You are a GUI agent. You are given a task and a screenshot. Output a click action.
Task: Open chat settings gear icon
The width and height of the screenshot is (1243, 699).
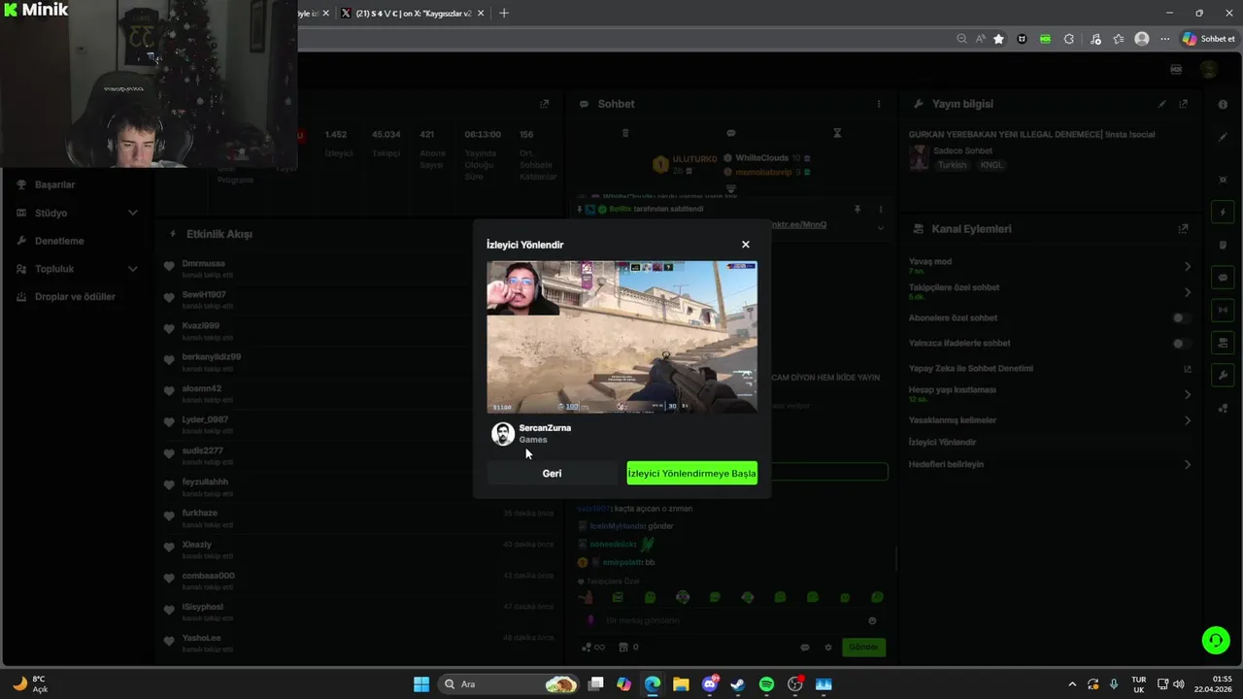828,648
